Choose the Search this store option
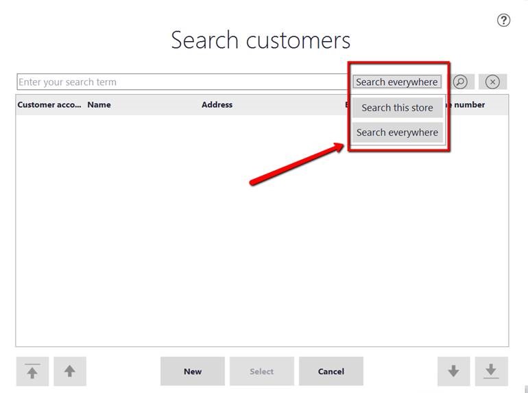Screen dimensions: 528x393 [x=397, y=108]
